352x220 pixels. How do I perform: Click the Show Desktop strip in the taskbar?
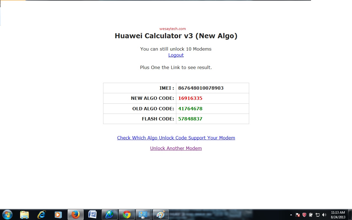pyautogui.click(x=350, y=215)
